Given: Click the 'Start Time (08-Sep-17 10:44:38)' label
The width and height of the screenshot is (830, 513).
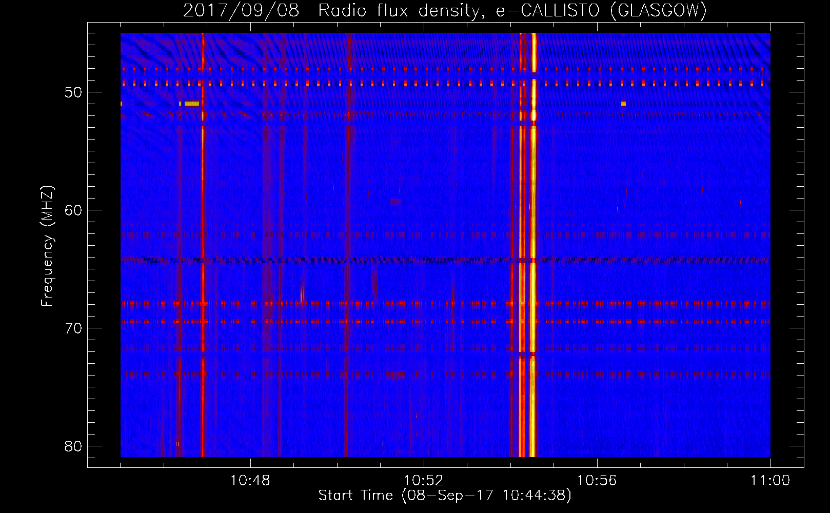Looking at the screenshot, I should (445, 496).
